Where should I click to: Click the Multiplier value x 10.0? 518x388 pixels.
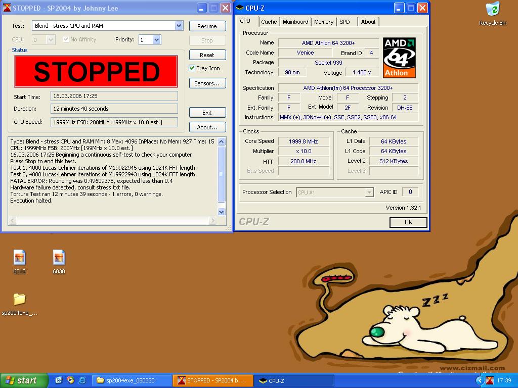point(304,151)
